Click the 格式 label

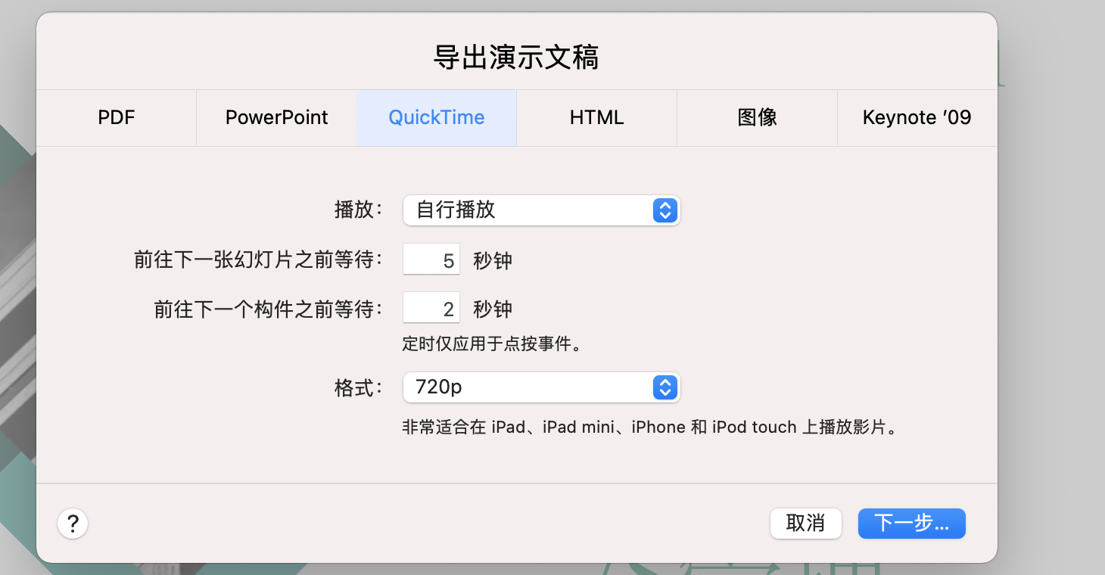pyautogui.click(x=359, y=387)
